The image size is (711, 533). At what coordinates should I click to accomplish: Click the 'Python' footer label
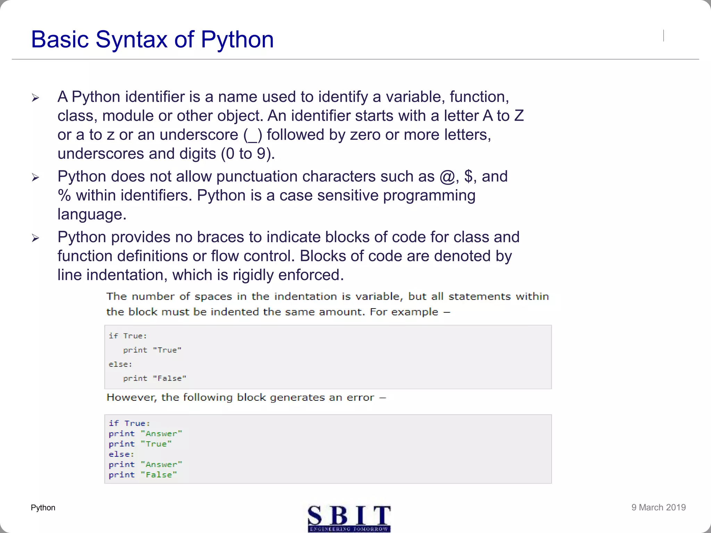pos(43,508)
